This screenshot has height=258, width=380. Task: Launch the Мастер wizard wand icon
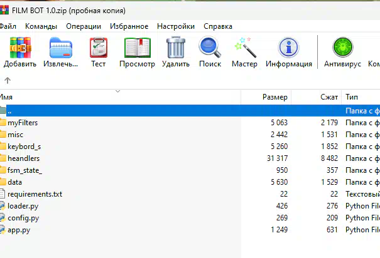click(x=245, y=48)
